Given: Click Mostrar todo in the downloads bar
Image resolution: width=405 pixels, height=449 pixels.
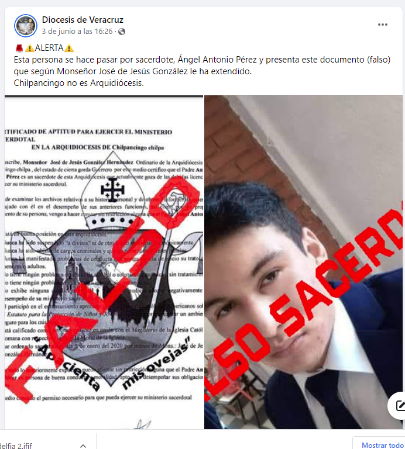Looking at the screenshot, I should point(382,445).
